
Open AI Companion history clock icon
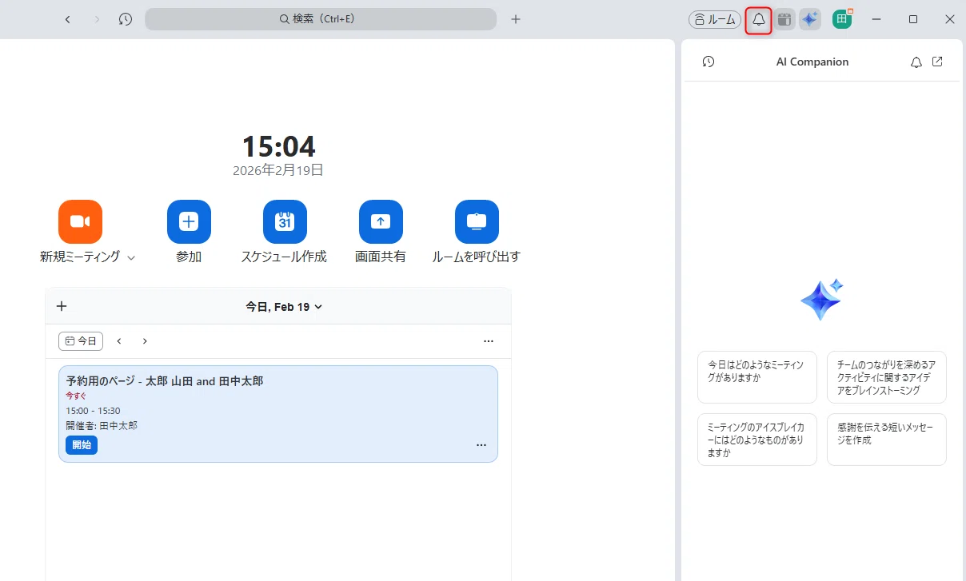click(709, 62)
